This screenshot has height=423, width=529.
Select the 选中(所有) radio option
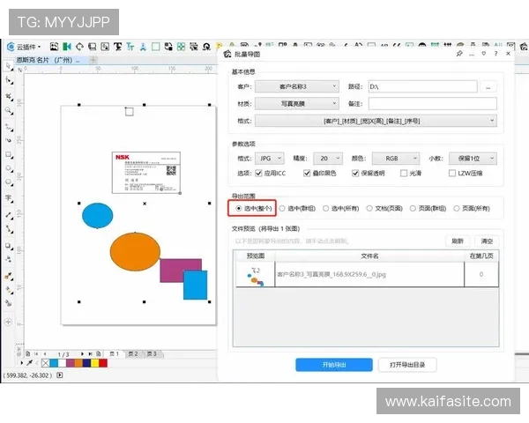pyautogui.click(x=325, y=208)
